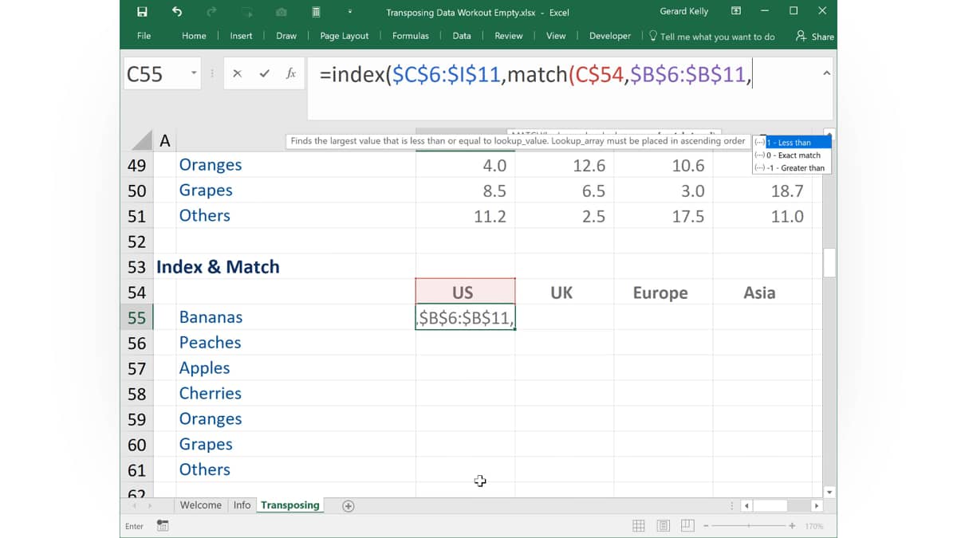
Task: Choose '0 - Exact match' option
Action: click(x=792, y=155)
